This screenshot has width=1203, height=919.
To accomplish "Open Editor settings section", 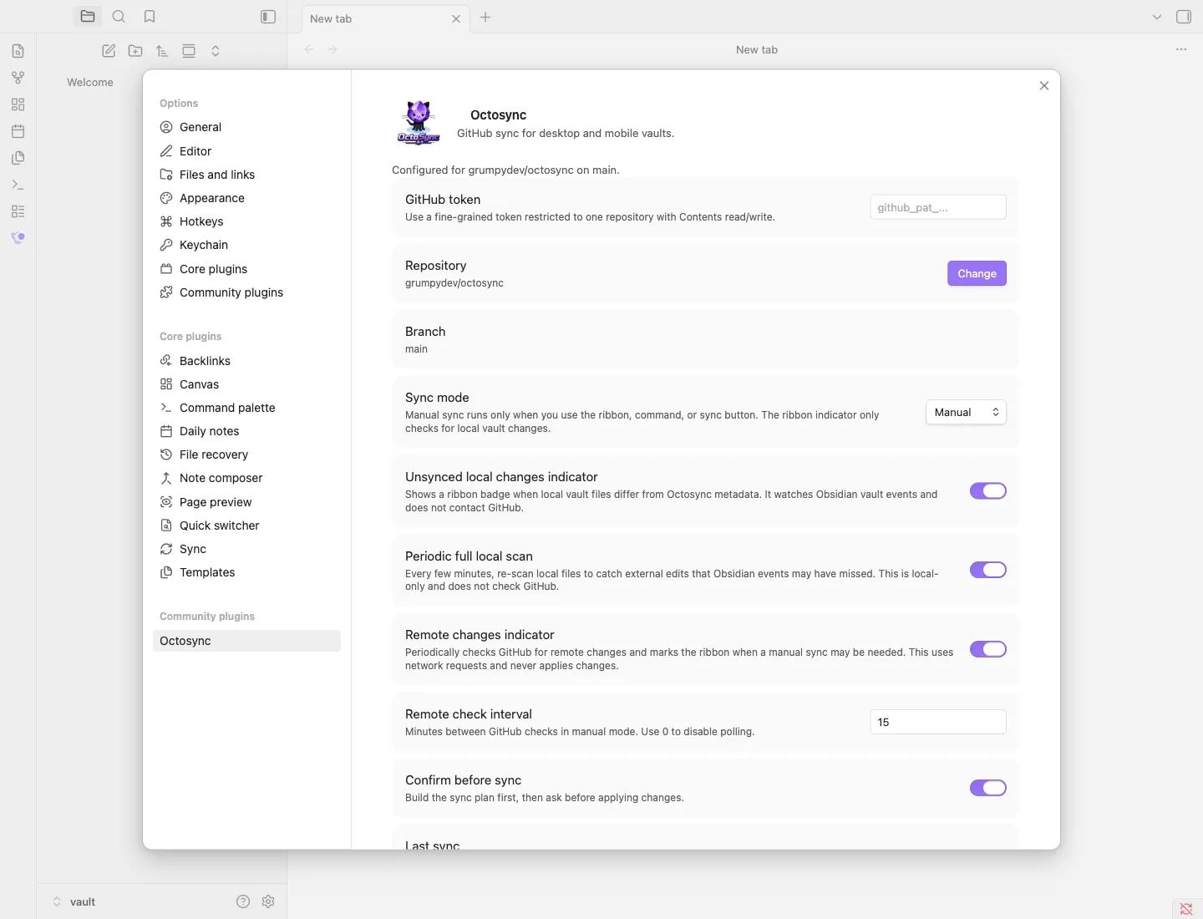I will (246, 151).
